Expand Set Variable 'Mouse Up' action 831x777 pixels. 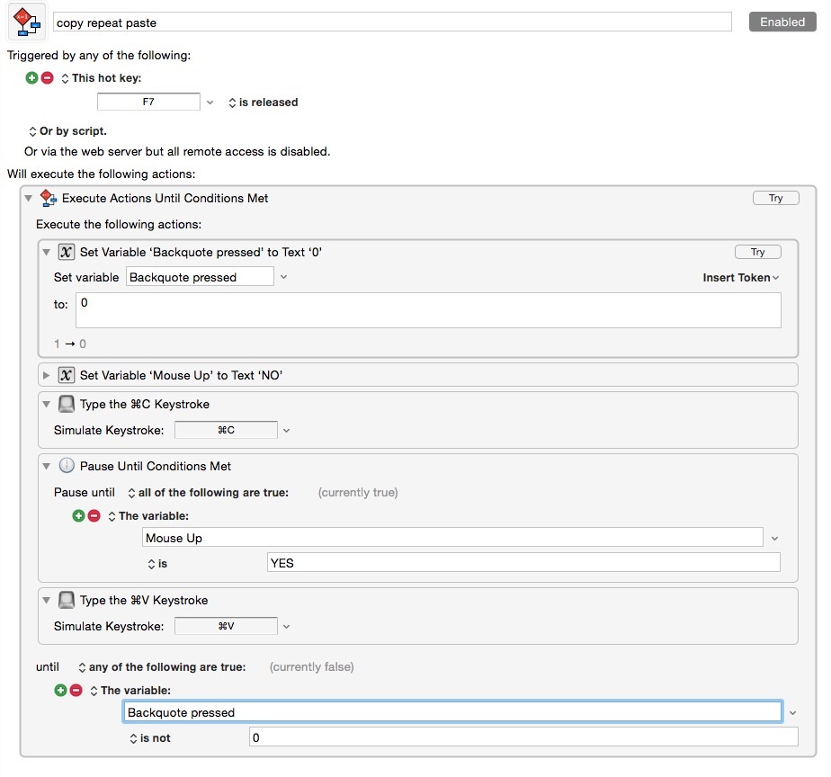click(46, 375)
